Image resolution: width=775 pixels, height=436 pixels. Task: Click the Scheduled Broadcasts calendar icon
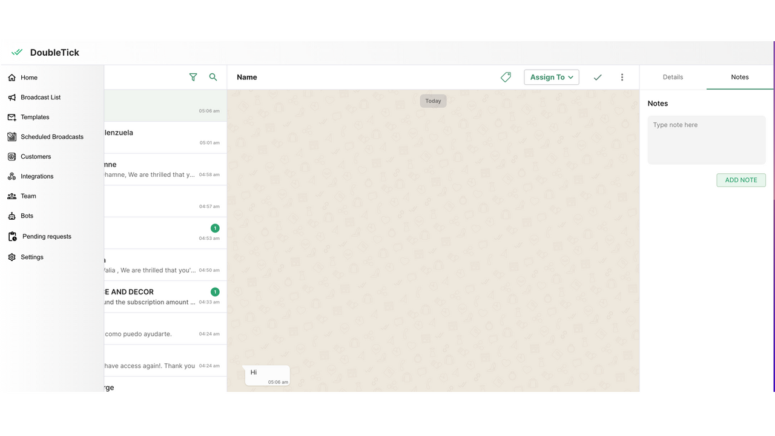[x=12, y=137]
